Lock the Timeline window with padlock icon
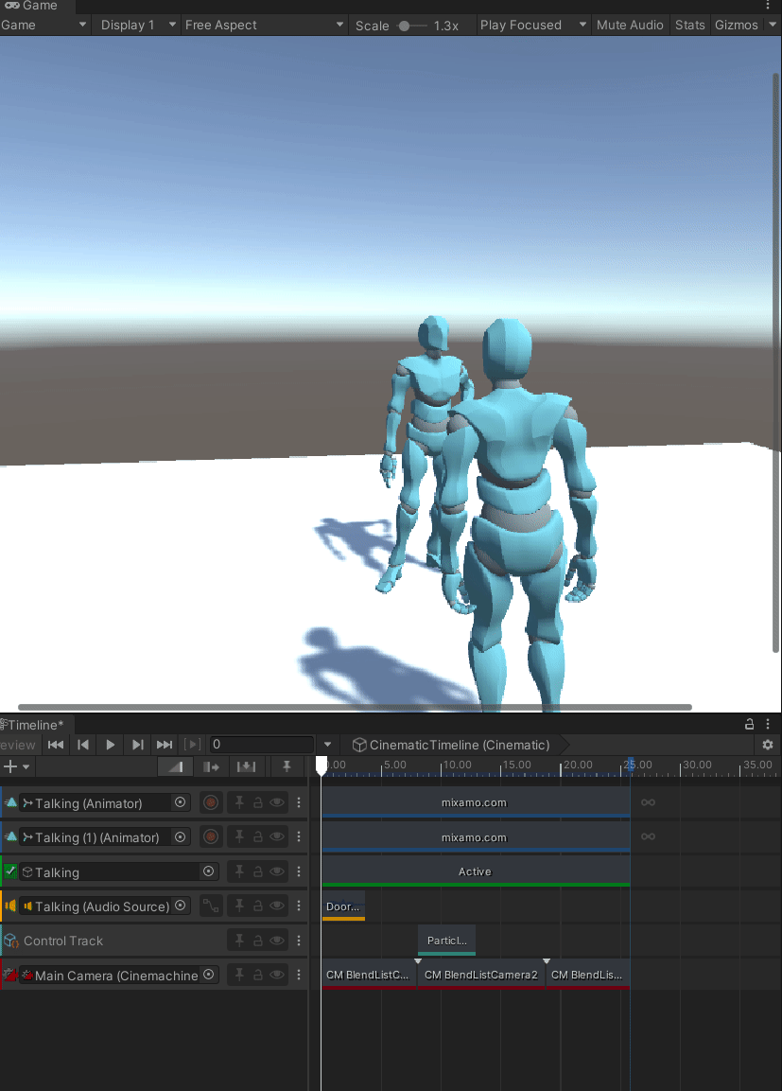782x1091 pixels. coord(750,725)
